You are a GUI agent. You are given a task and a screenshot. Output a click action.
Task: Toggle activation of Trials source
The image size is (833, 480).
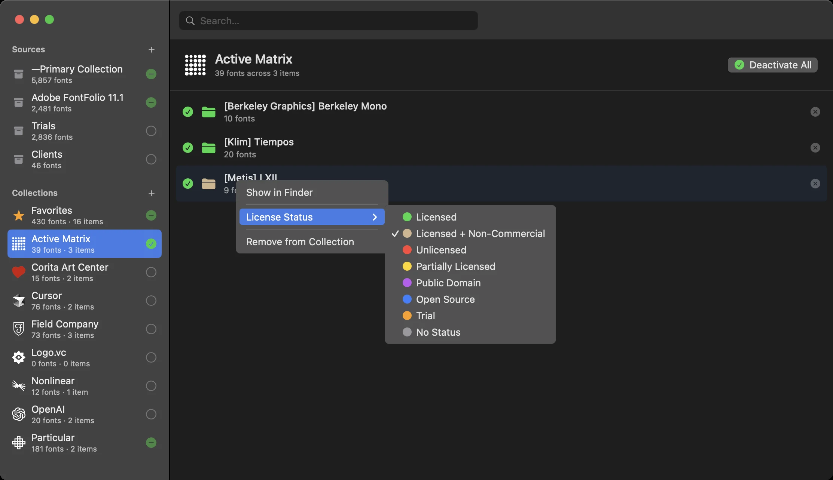coord(151,131)
